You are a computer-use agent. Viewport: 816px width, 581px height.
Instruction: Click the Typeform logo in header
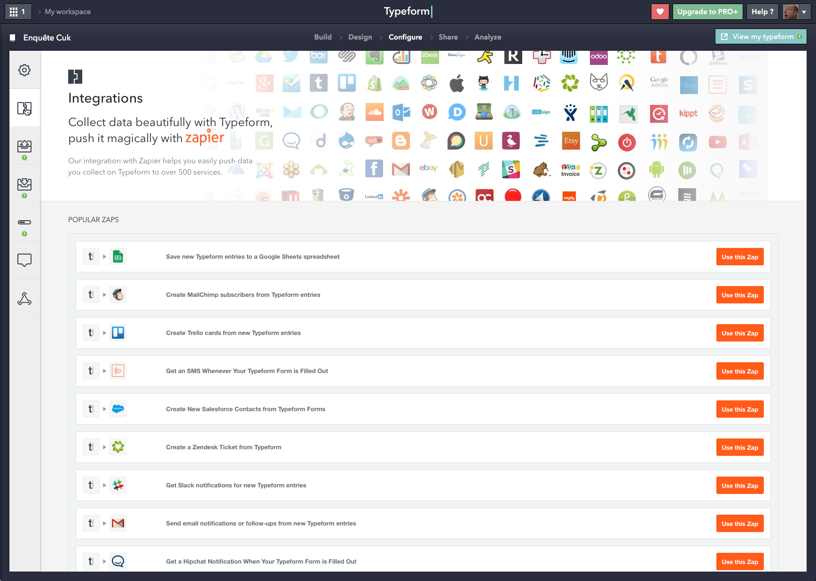point(408,11)
